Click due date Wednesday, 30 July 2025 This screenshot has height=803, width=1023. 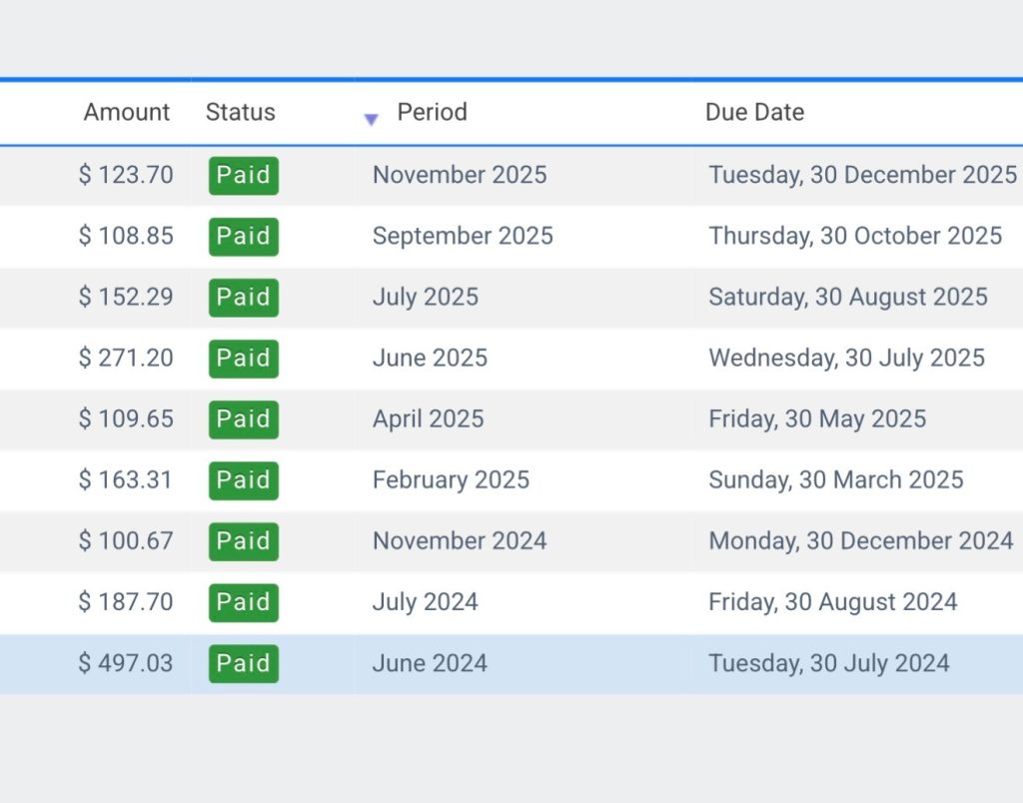pos(847,359)
